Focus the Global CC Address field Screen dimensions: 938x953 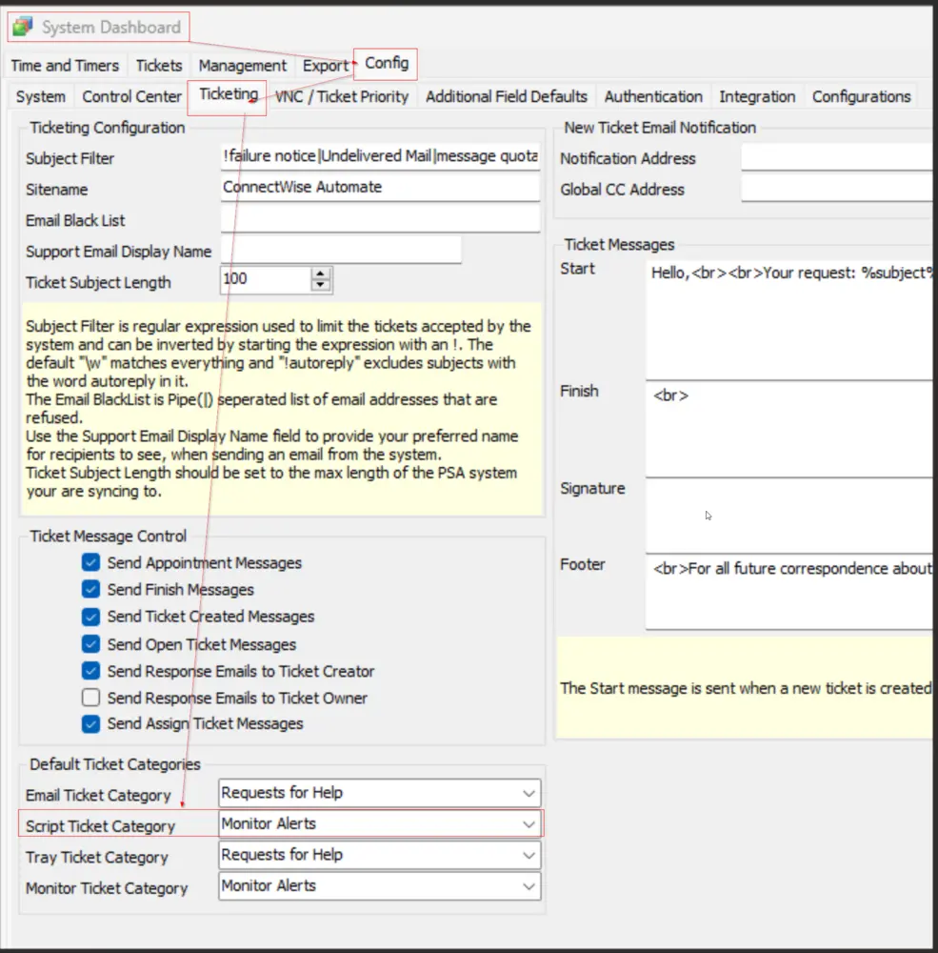[836, 189]
